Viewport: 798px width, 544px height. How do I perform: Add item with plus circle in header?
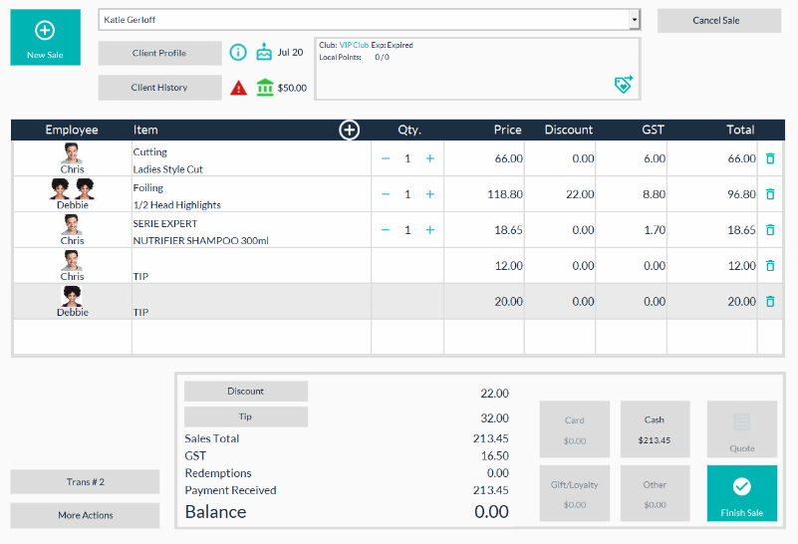coord(349,130)
